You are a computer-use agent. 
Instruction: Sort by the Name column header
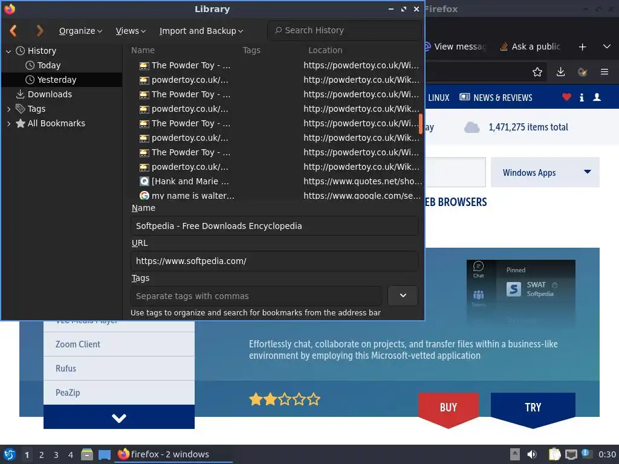click(143, 50)
